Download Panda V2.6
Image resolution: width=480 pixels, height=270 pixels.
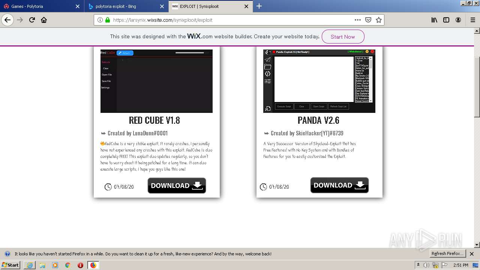(339, 185)
